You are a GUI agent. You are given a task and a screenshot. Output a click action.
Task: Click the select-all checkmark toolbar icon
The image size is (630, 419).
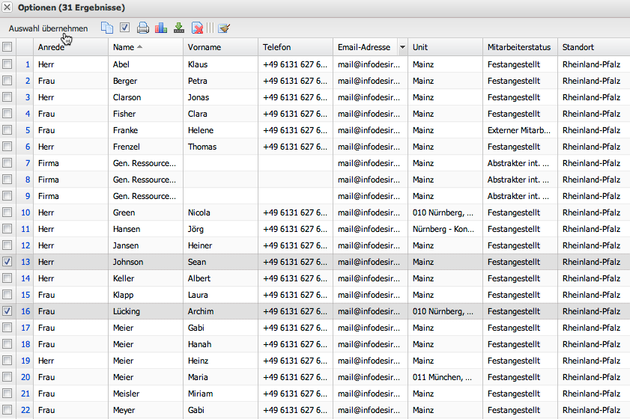[x=125, y=28]
